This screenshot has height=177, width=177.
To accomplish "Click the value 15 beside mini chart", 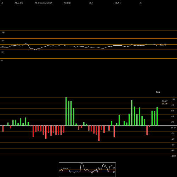I will (x=114, y=172).
